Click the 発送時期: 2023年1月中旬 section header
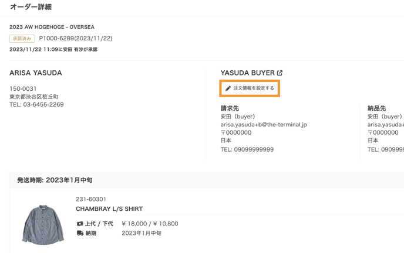 coord(55,180)
